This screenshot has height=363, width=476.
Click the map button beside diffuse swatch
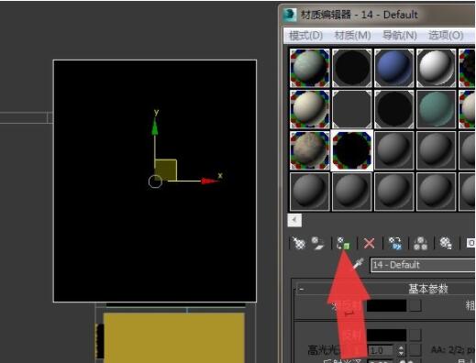(x=415, y=305)
